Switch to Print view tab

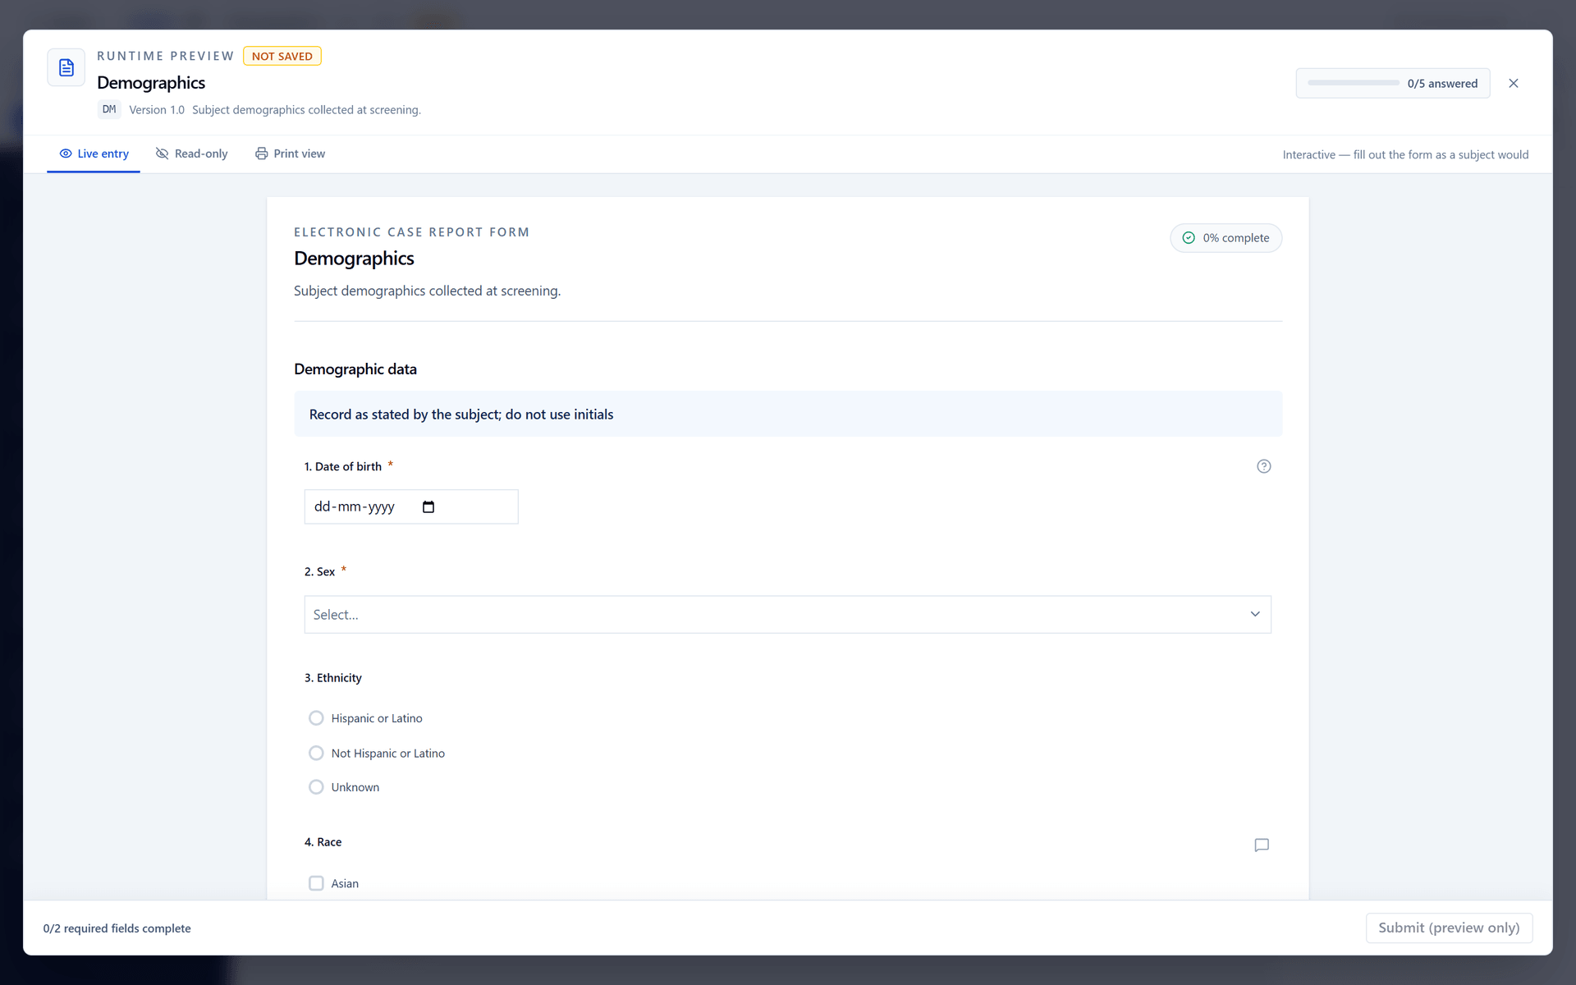pos(290,153)
